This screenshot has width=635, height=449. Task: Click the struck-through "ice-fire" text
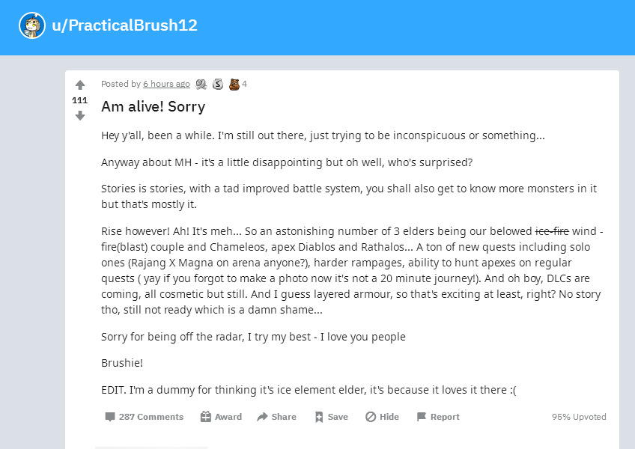(552, 231)
